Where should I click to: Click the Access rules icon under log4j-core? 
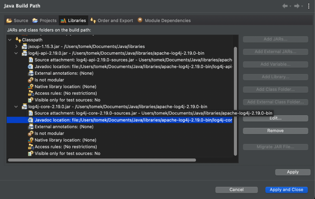click(31, 146)
